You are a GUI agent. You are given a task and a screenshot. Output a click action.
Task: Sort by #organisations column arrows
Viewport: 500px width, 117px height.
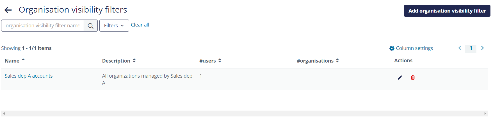pyautogui.click(x=337, y=61)
